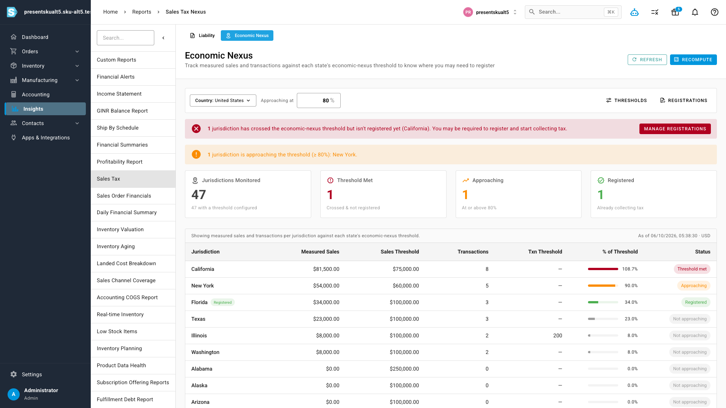Expand the Manufacturing menu chevron
This screenshot has height=408, width=726.
77,80
